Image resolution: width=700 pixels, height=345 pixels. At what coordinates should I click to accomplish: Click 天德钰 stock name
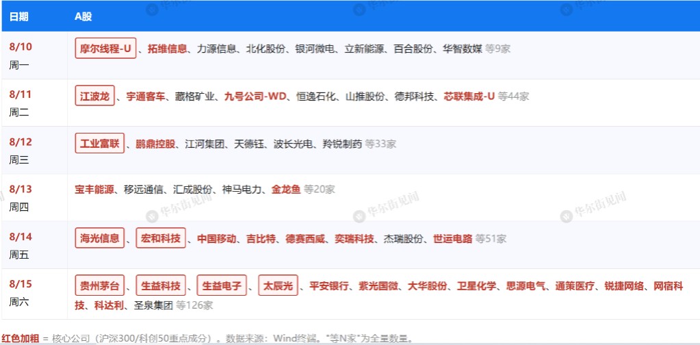point(248,144)
